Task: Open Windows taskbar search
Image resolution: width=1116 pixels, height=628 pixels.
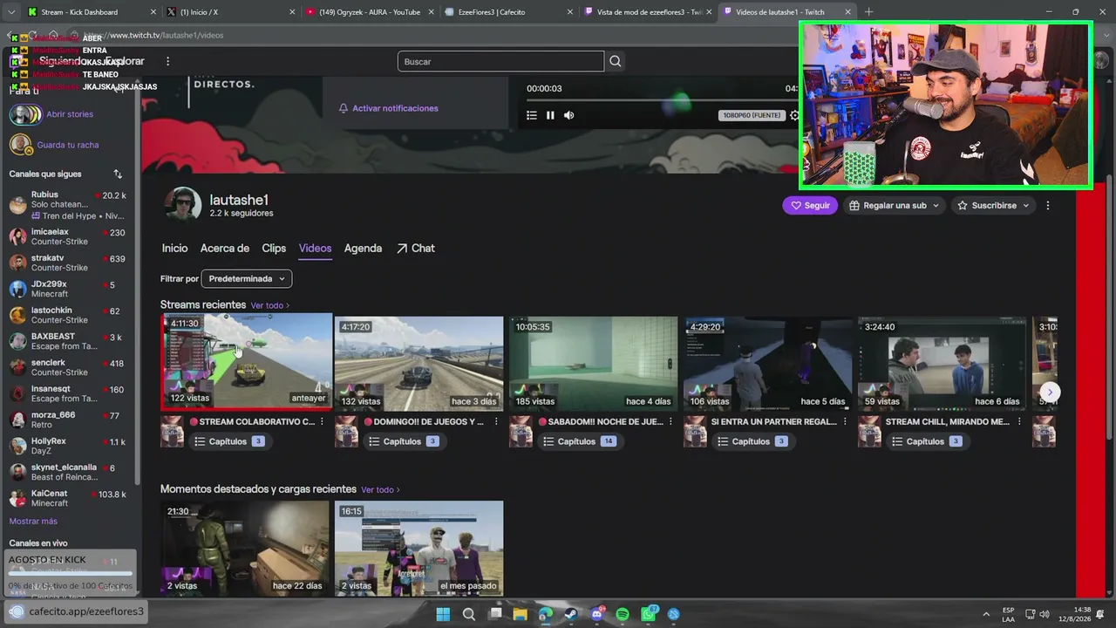Action: click(469, 614)
